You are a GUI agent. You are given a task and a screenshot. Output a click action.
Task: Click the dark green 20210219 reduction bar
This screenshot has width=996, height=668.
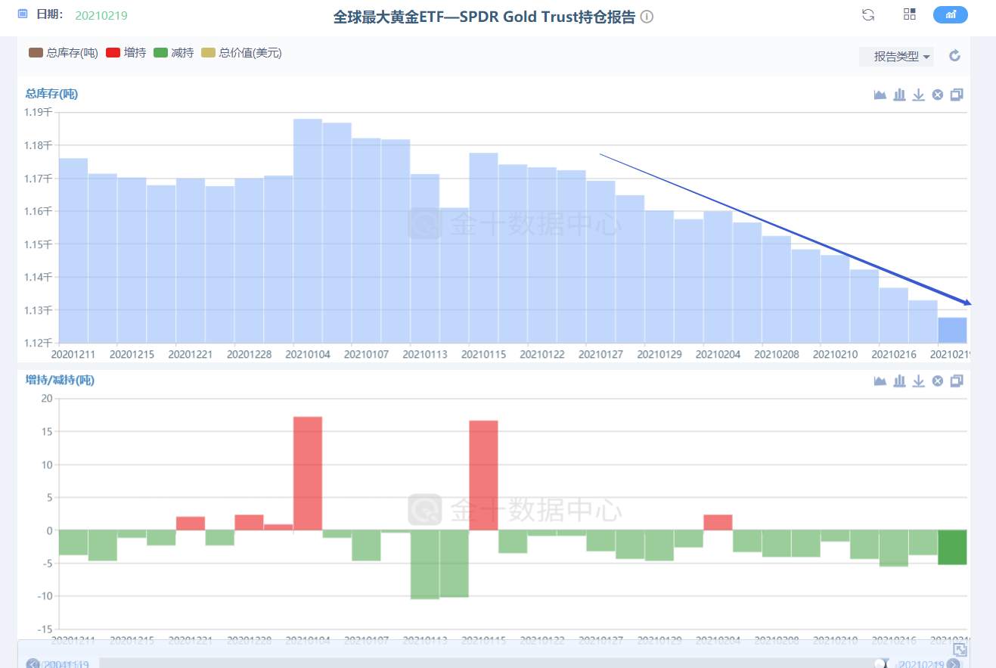(x=952, y=547)
